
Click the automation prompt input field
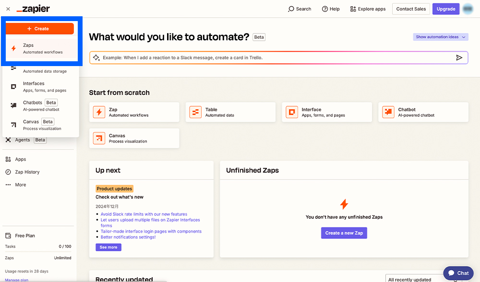[278, 57]
